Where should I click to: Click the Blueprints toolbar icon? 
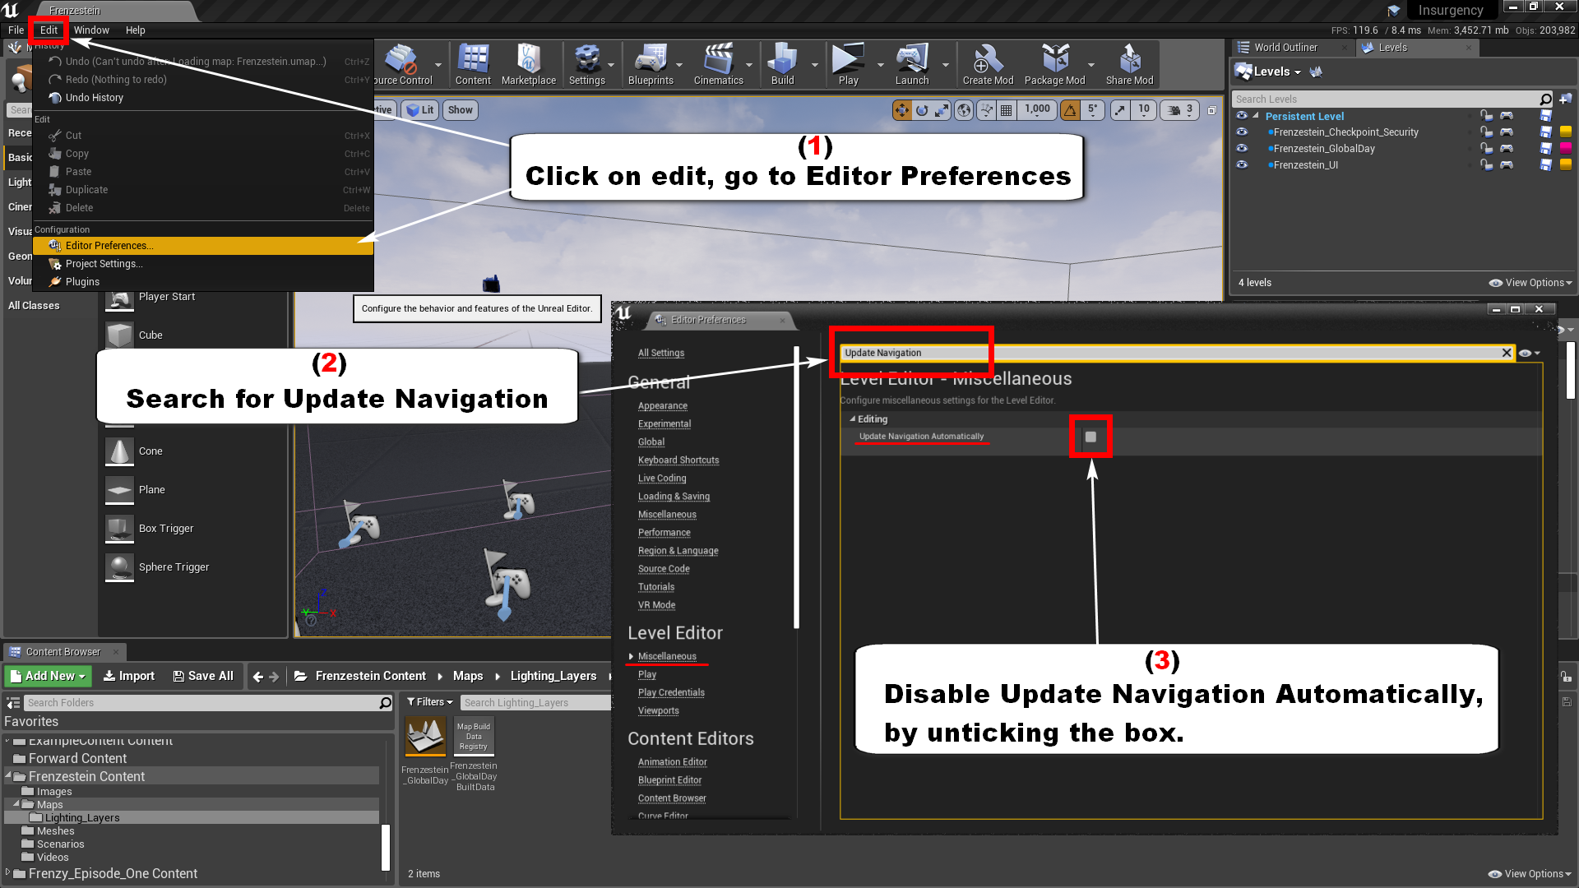(x=651, y=64)
